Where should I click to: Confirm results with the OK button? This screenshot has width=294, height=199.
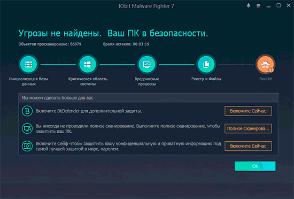pyautogui.click(x=255, y=166)
